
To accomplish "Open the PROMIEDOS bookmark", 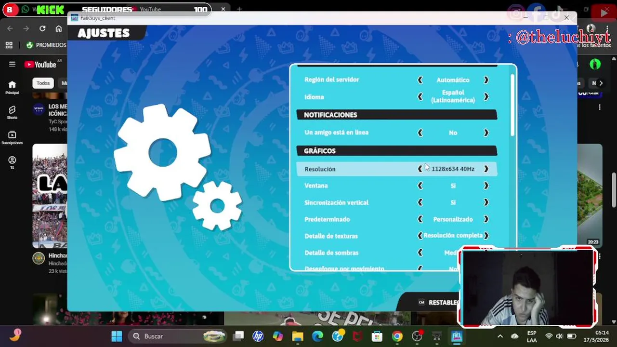I will pyautogui.click(x=46, y=45).
